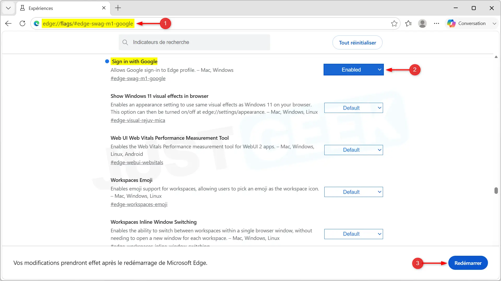Screen dimensions: 501x281
Task: Minimize the Edge window
Action: coord(456,8)
